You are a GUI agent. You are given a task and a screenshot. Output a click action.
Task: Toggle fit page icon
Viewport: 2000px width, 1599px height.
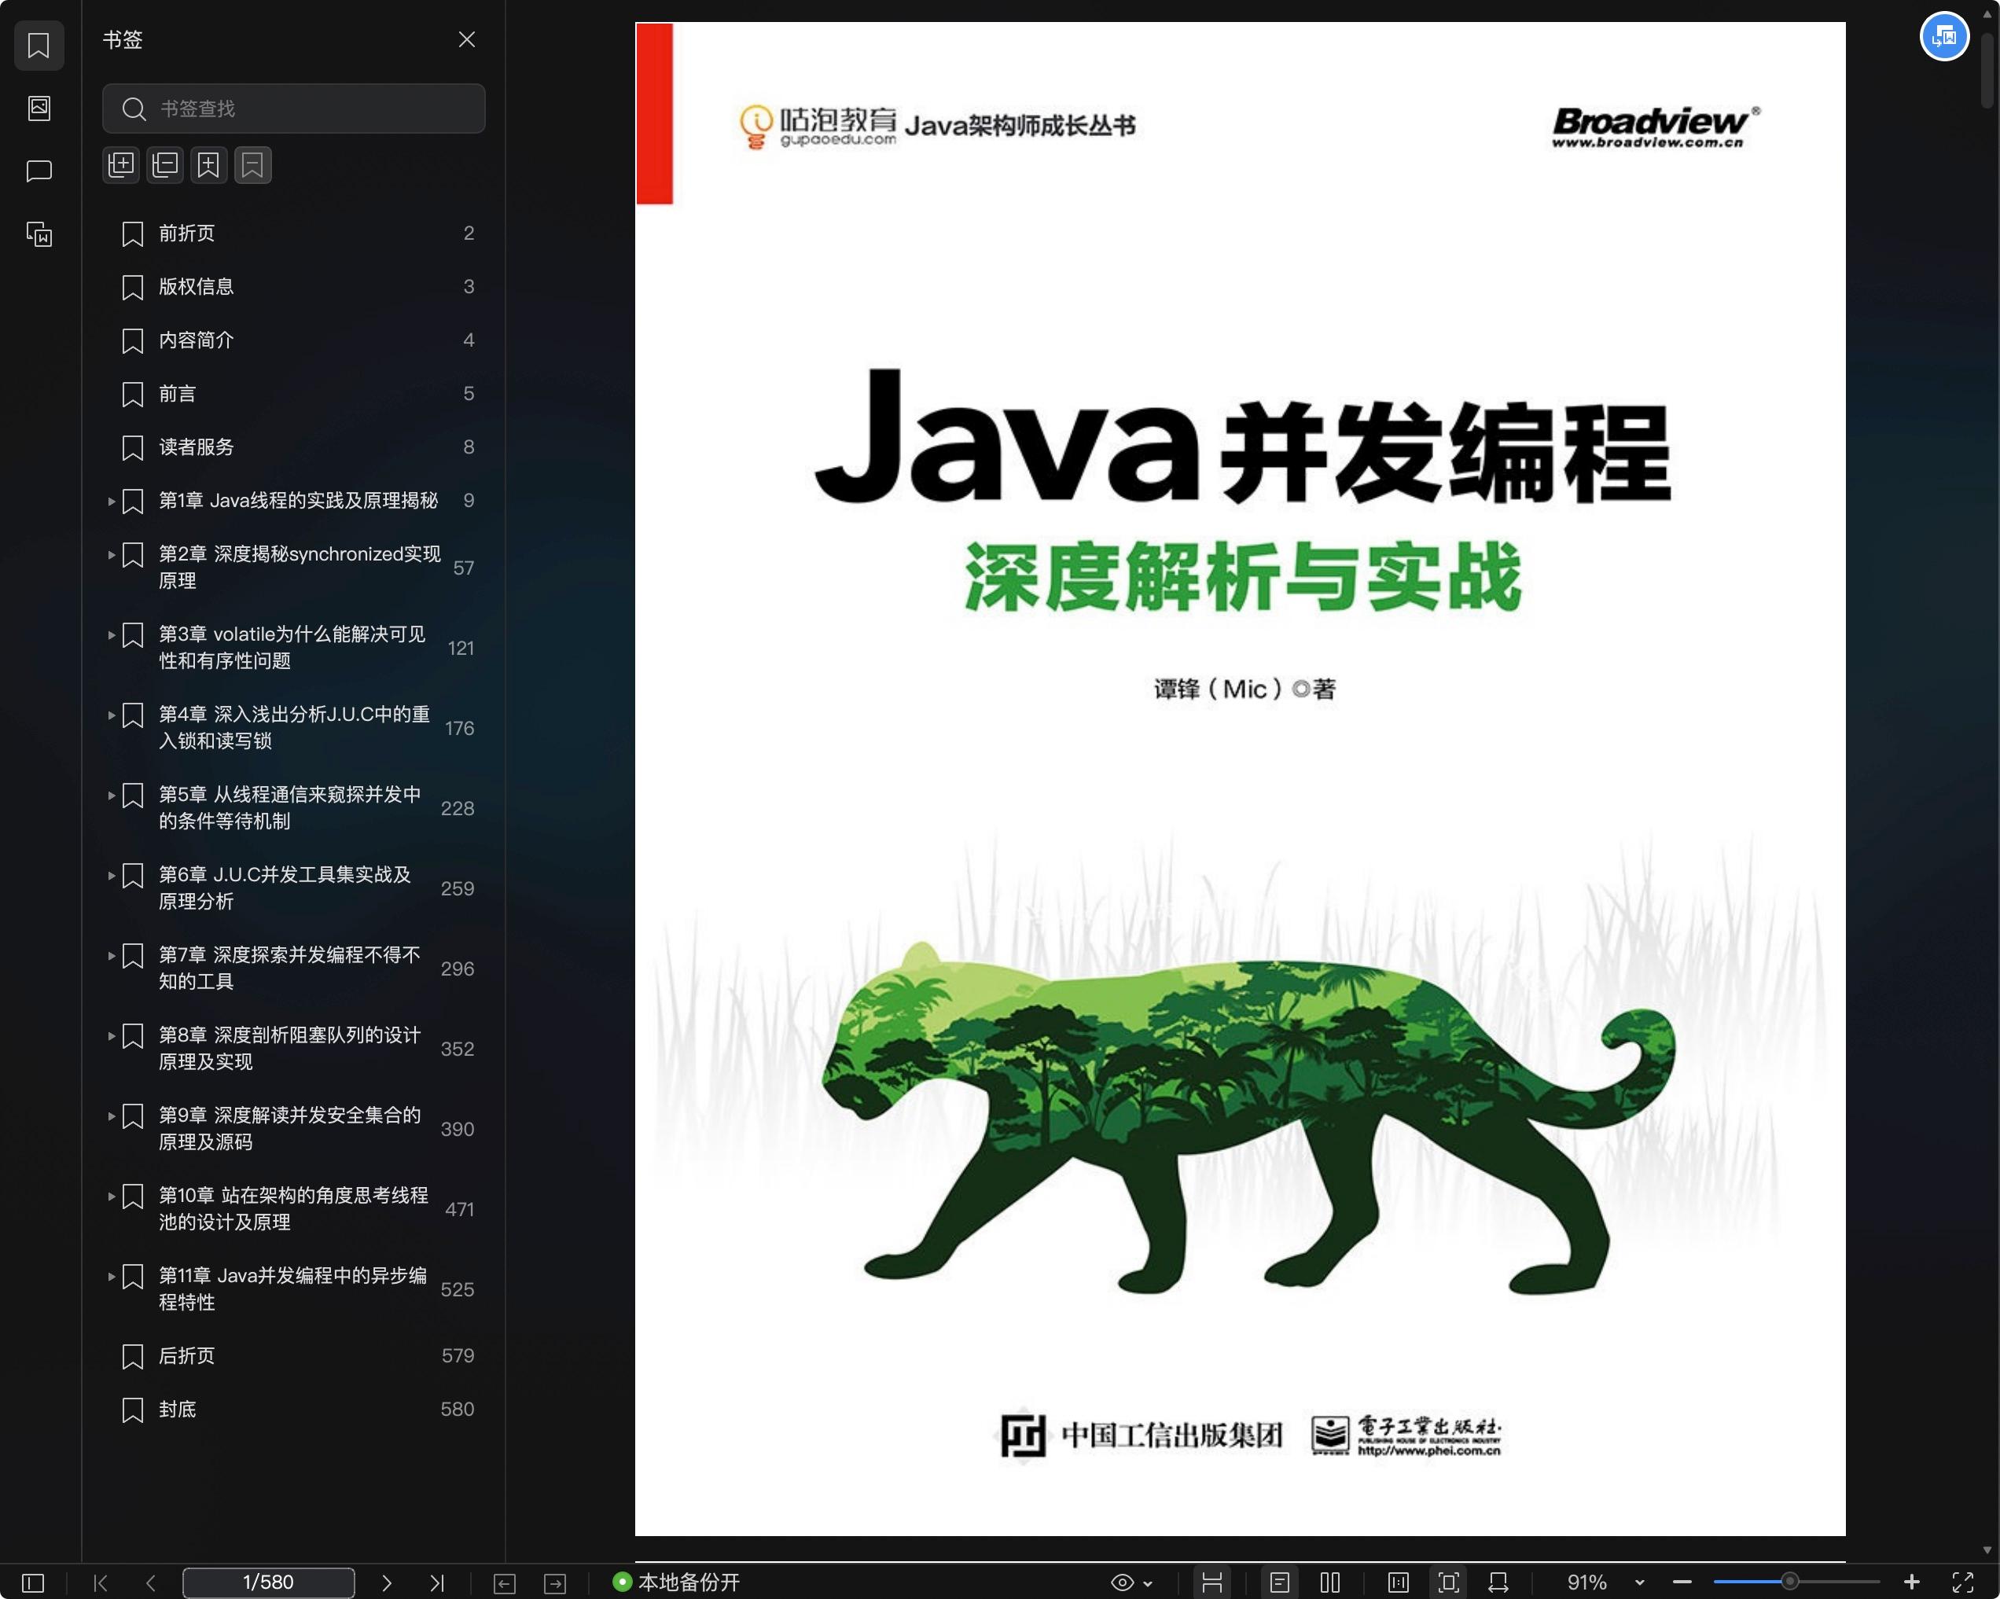[x=1448, y=1582]
